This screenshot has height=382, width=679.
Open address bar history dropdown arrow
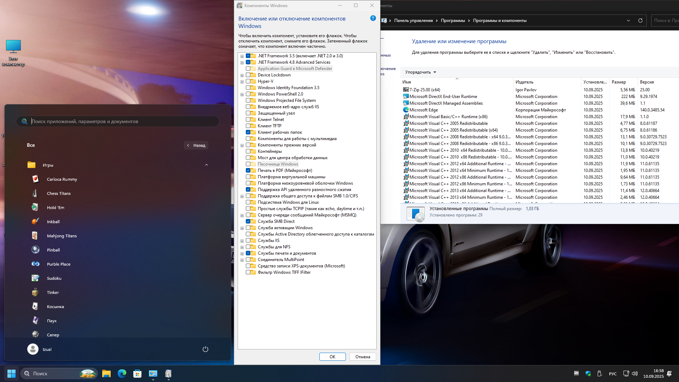click(x=628, y=21)
